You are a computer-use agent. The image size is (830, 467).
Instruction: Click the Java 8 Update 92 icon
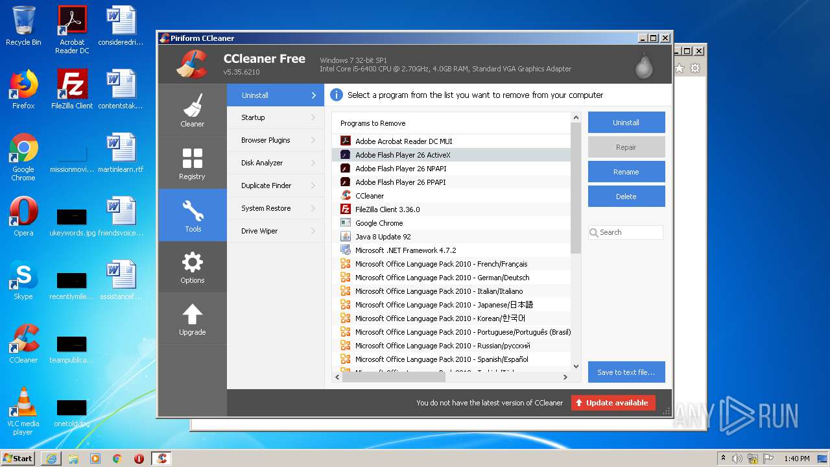(346, 237)
